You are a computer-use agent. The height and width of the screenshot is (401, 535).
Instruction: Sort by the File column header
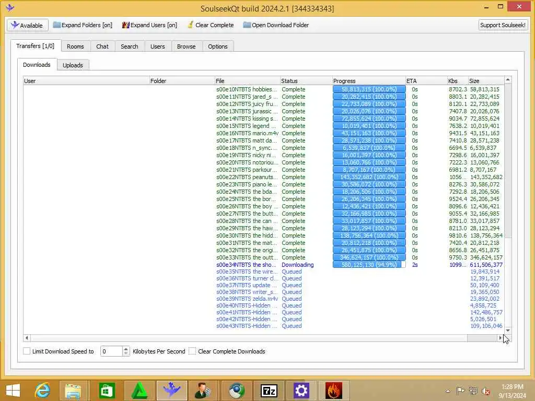tap(247, 81)
